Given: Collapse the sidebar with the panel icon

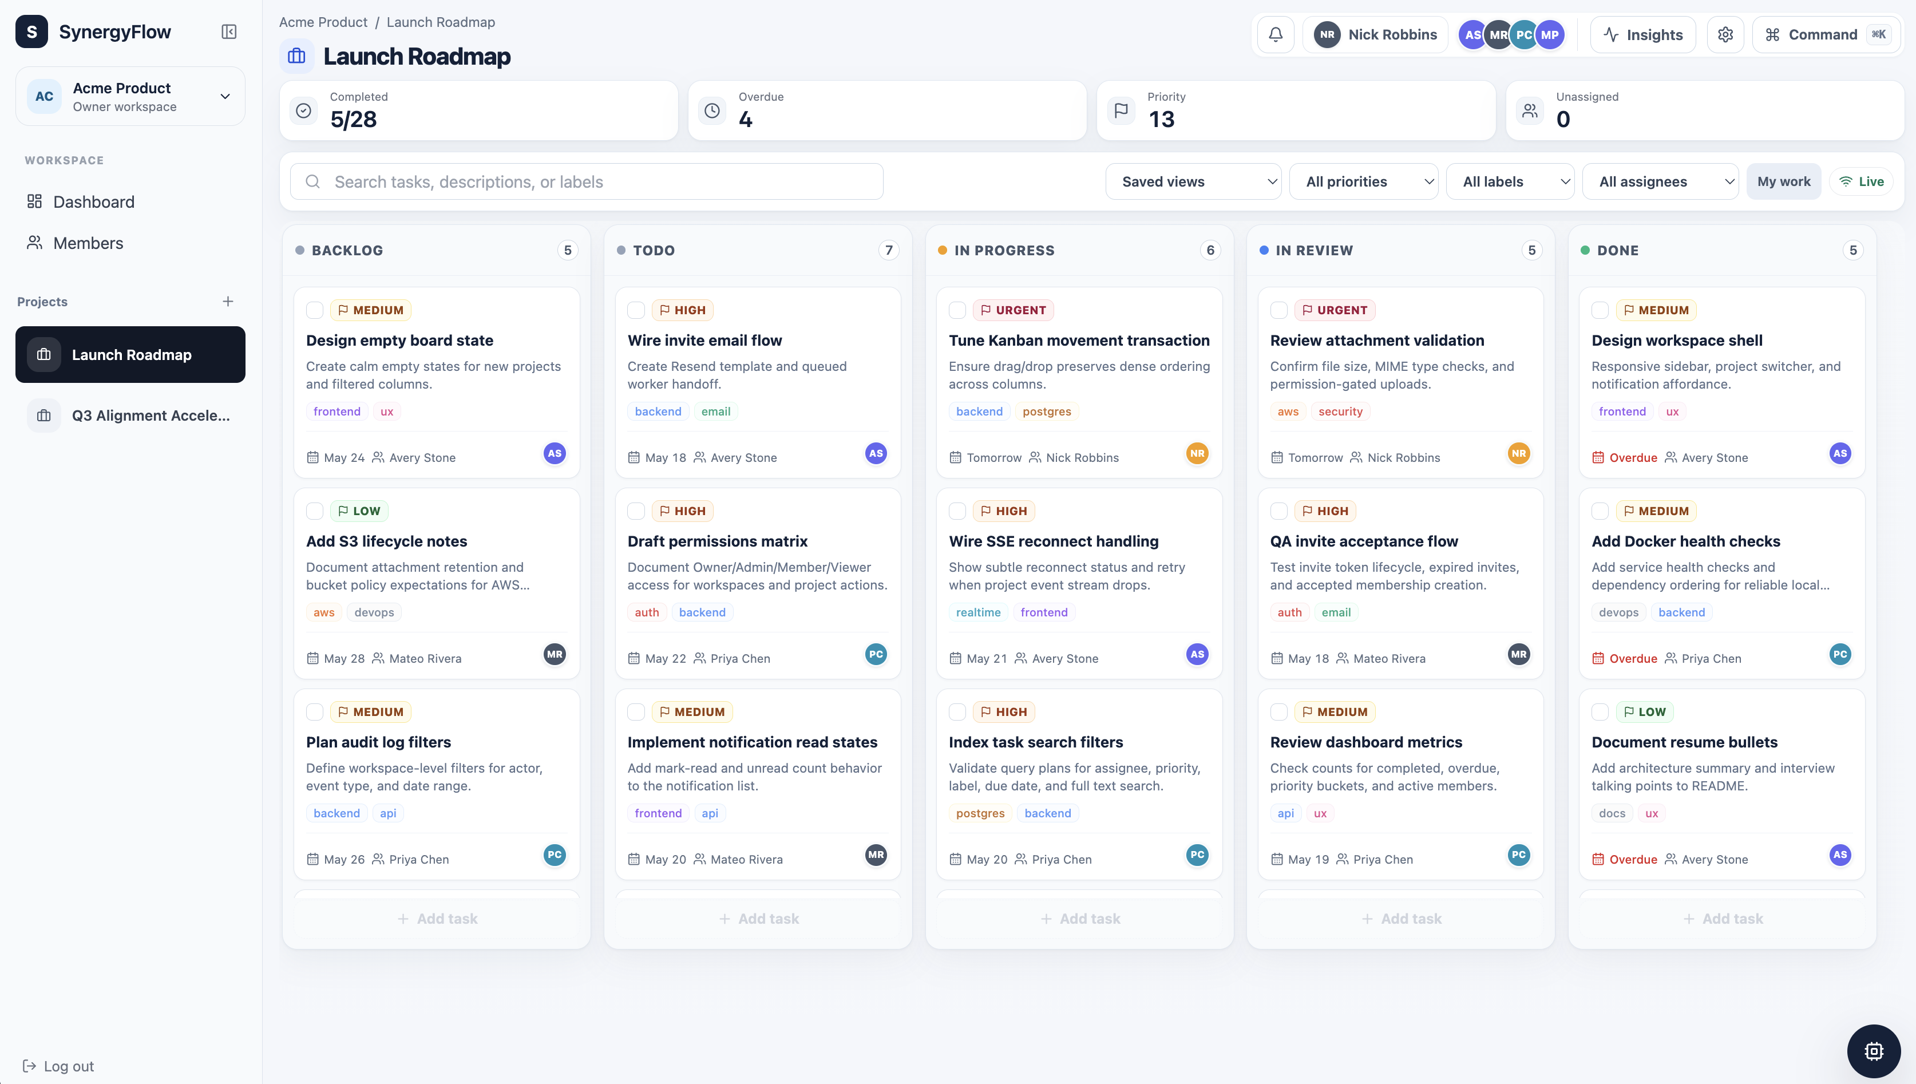Looking at the screenshot, I should click(229, 32).
